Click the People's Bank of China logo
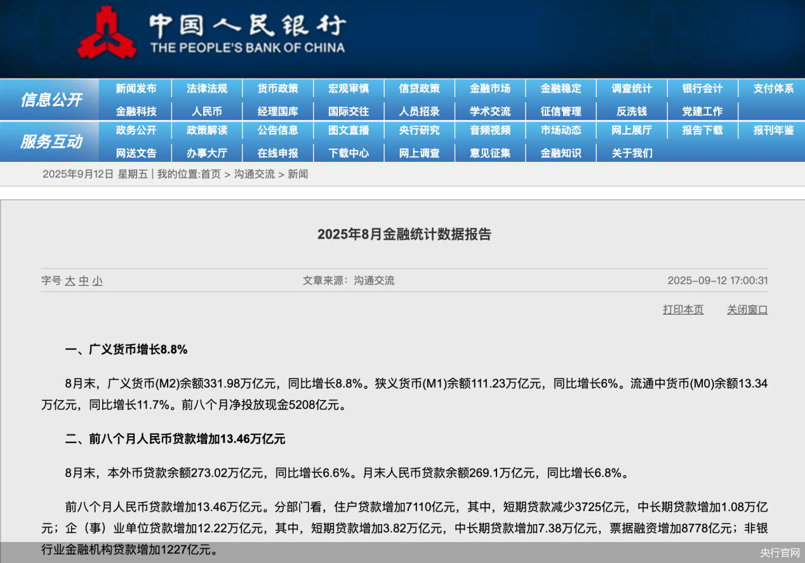 click(x=107, y=35)
